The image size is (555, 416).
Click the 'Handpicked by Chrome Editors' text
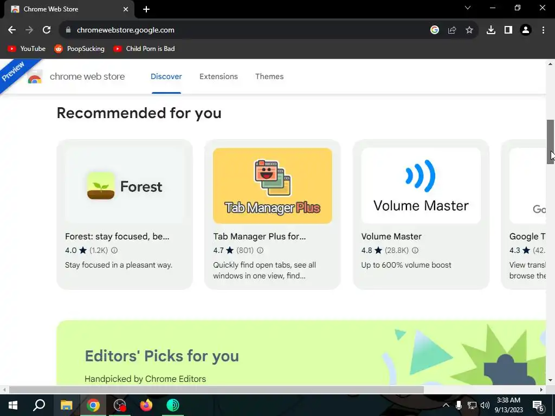point(145,379)
